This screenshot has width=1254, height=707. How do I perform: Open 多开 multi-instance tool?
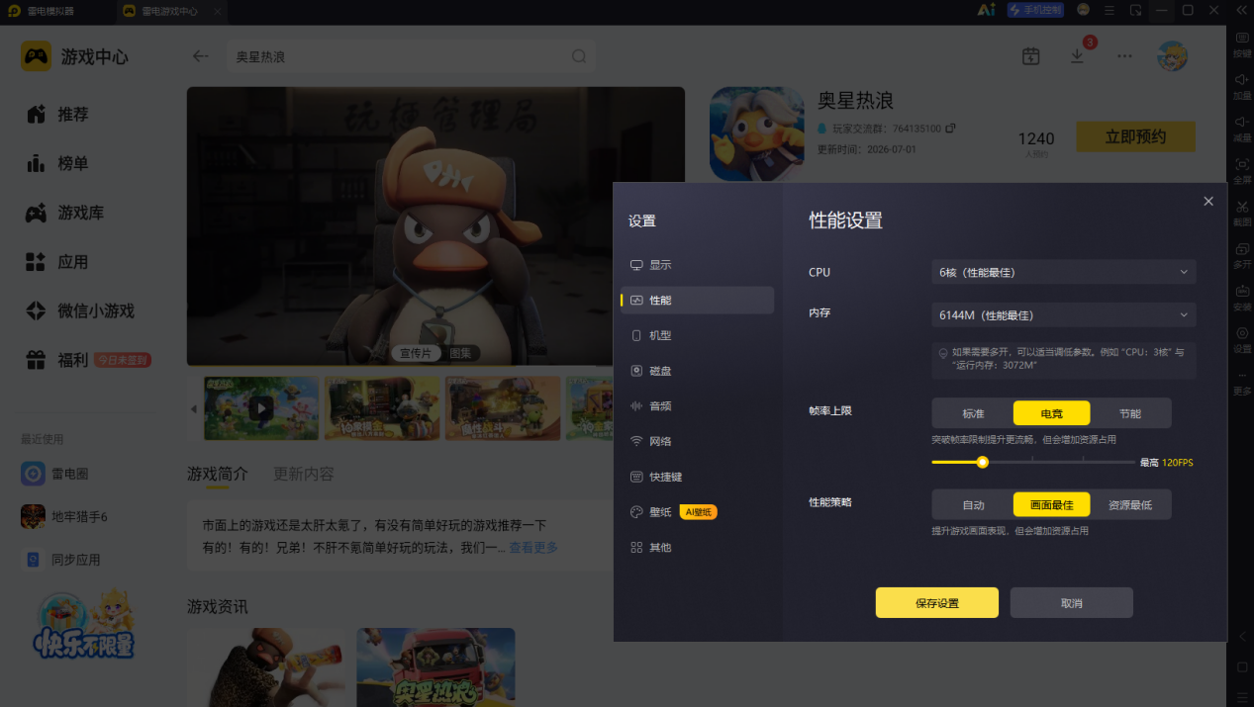1242,254
